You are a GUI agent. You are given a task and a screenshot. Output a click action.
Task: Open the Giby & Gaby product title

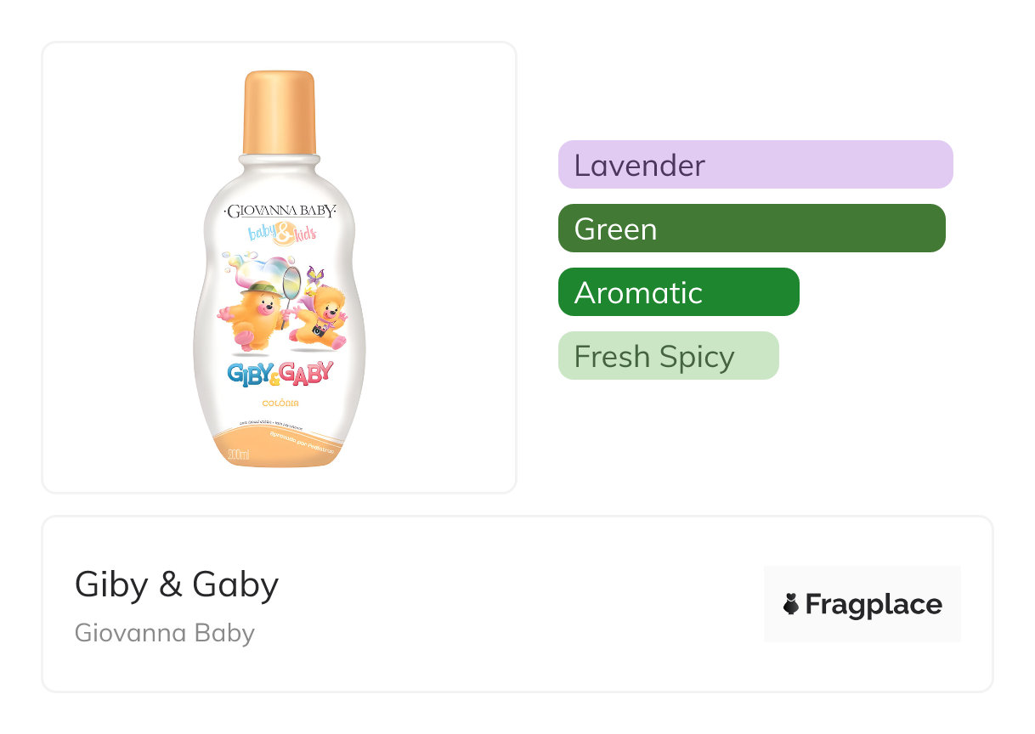coord(177,584)
